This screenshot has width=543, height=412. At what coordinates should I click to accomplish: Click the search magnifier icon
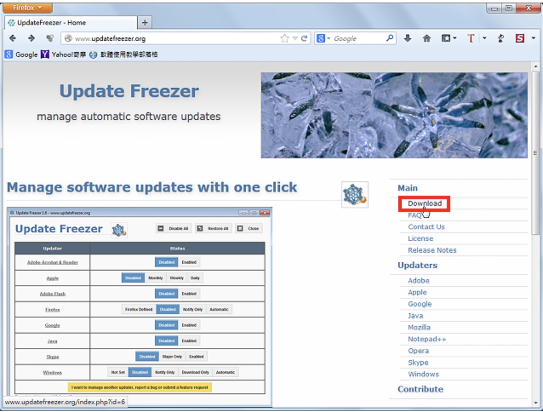pyautogui.click(x=389, y=38)
